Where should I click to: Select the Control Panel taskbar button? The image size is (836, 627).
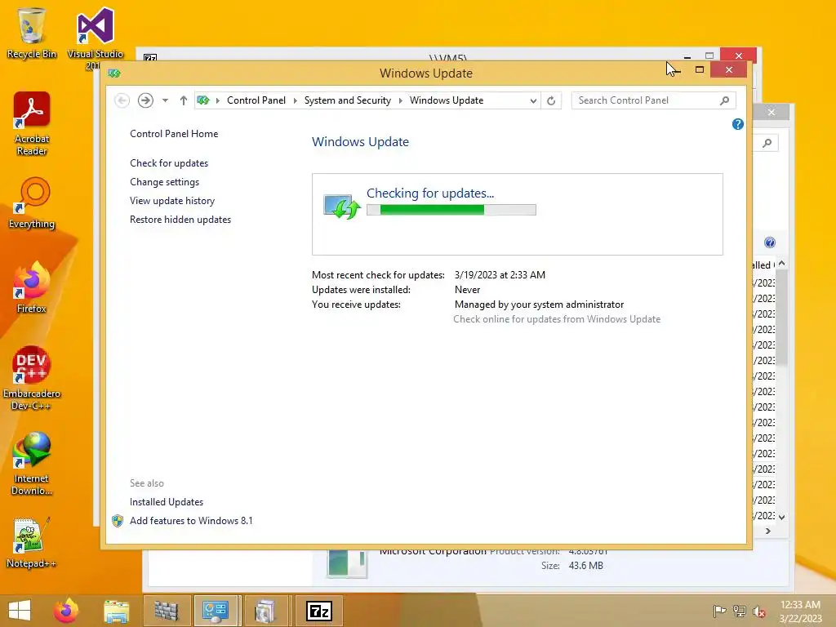pyautogui.click(x=216, y=611)
